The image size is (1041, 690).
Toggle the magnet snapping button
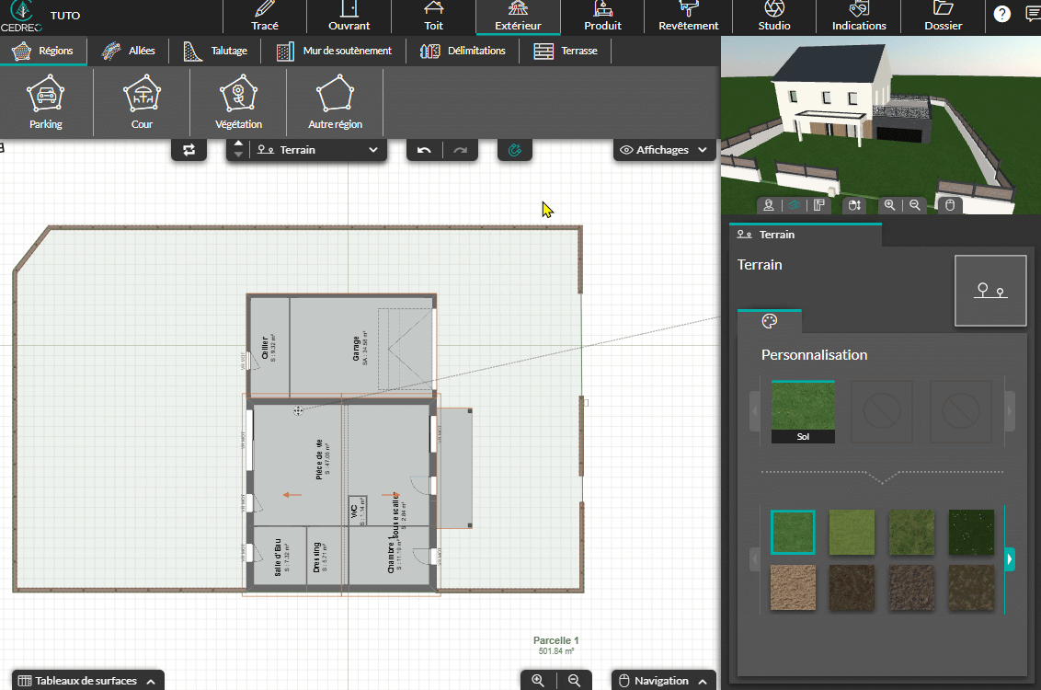(x=515, y=150)
